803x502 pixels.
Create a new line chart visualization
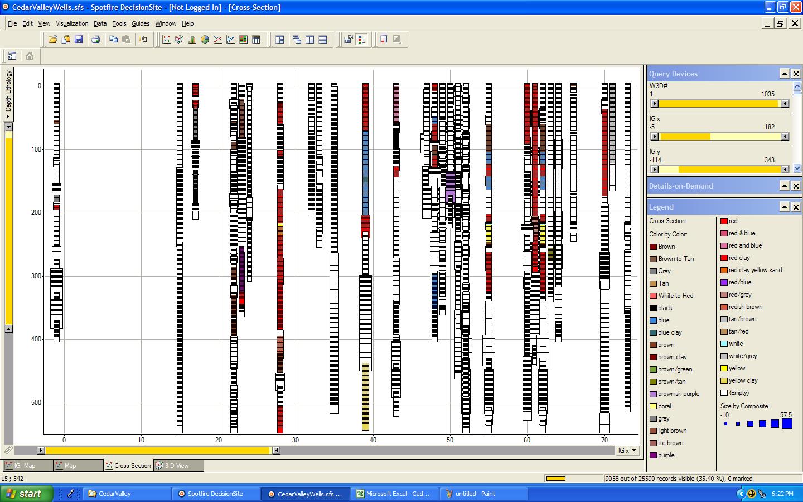click(x=217, y=40)
